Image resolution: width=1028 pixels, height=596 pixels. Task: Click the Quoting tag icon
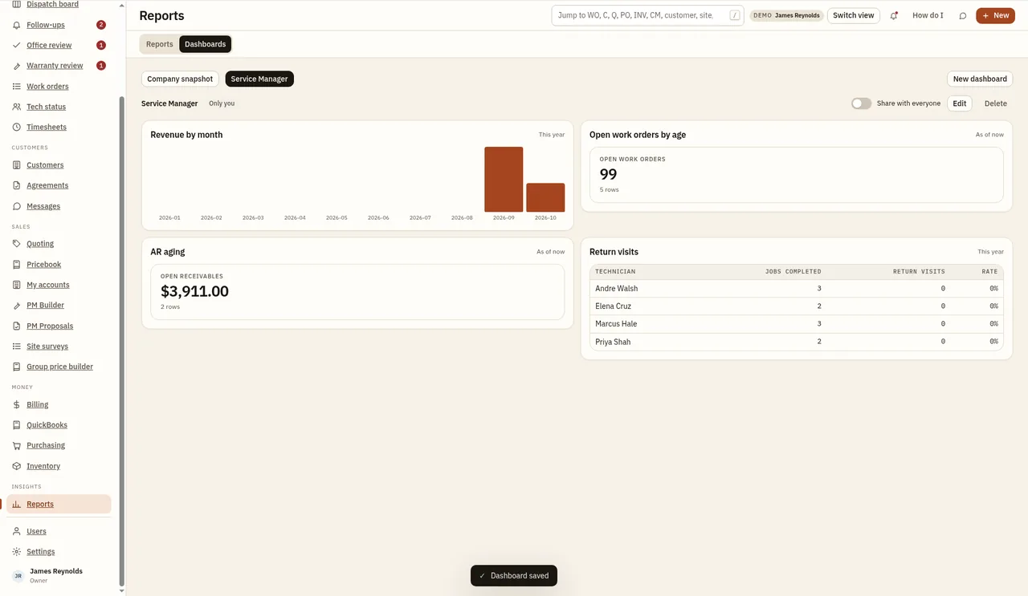pyautogui.click(x=17, y=243)
